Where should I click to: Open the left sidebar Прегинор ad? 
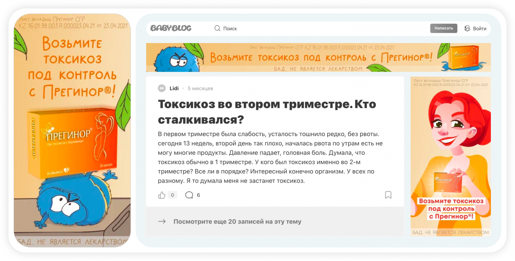(72, 130)
